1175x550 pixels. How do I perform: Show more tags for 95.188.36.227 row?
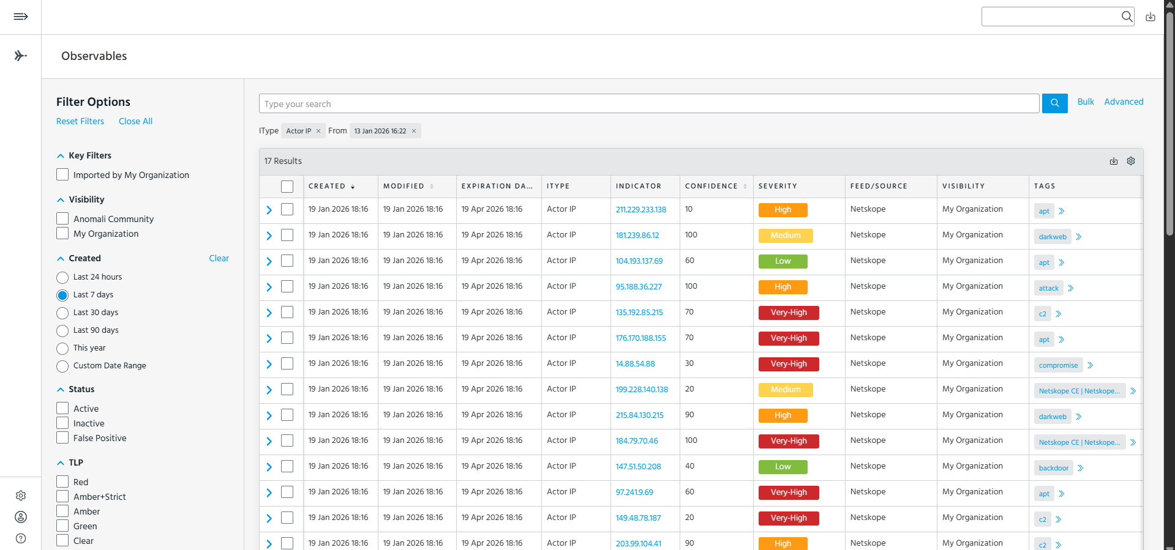coord(1071,288)
